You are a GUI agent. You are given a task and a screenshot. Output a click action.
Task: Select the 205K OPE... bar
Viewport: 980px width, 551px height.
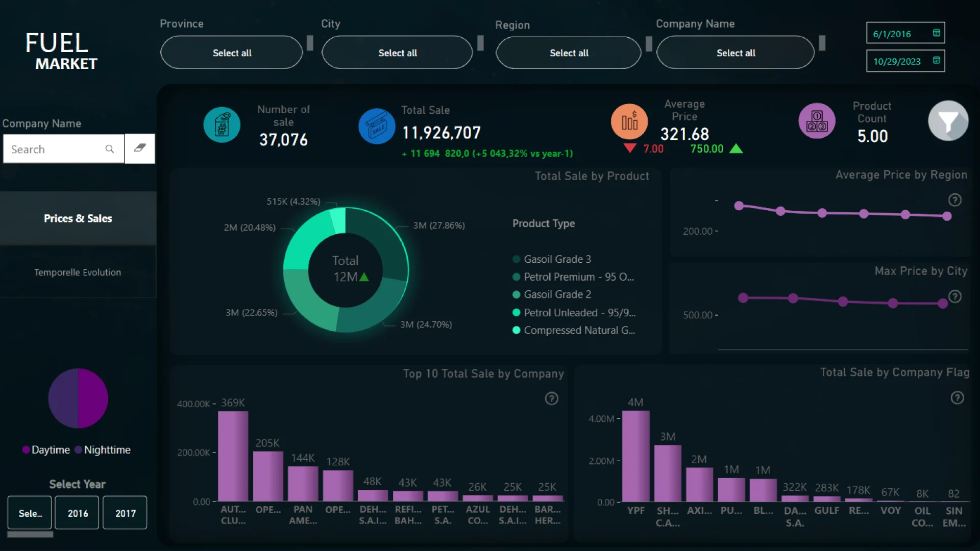point(268,476)
